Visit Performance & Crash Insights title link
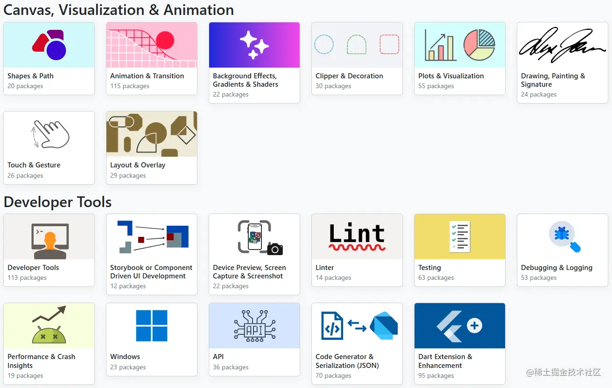The image size is (612, 388). [41, 361]
